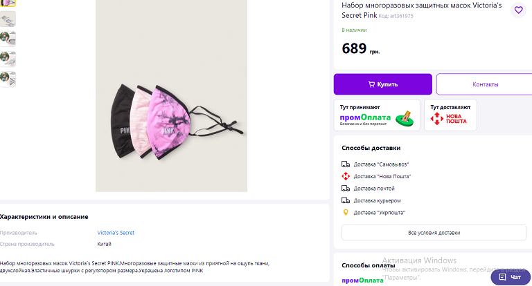Click the промОплата payment badge

(377, 115)
